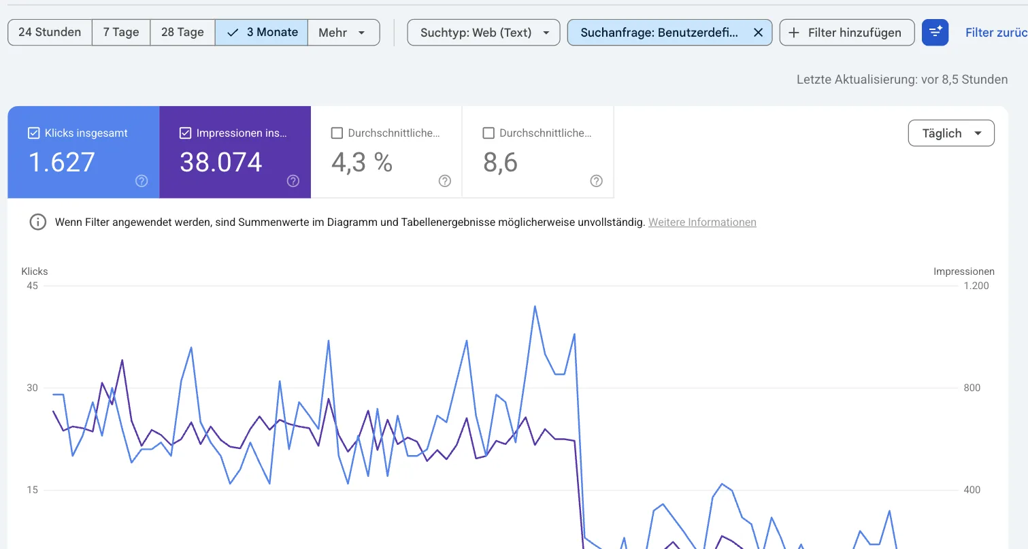Click the Letzte Aktualisierung timestamp text
This screenshot has width=1028, height=549.
[902, 80]
